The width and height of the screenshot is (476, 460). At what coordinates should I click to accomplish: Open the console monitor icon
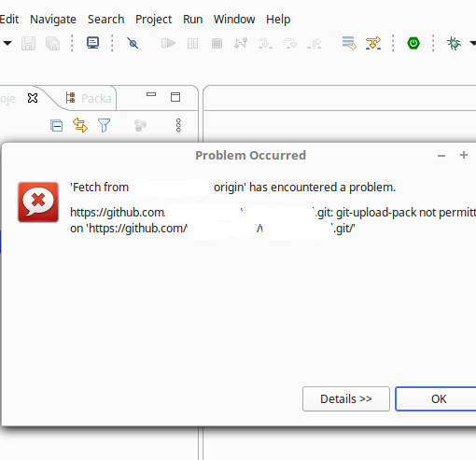pyautogui.click(x=92, y=43)
